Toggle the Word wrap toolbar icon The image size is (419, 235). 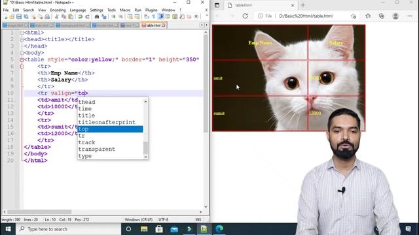tap(147, 17)
